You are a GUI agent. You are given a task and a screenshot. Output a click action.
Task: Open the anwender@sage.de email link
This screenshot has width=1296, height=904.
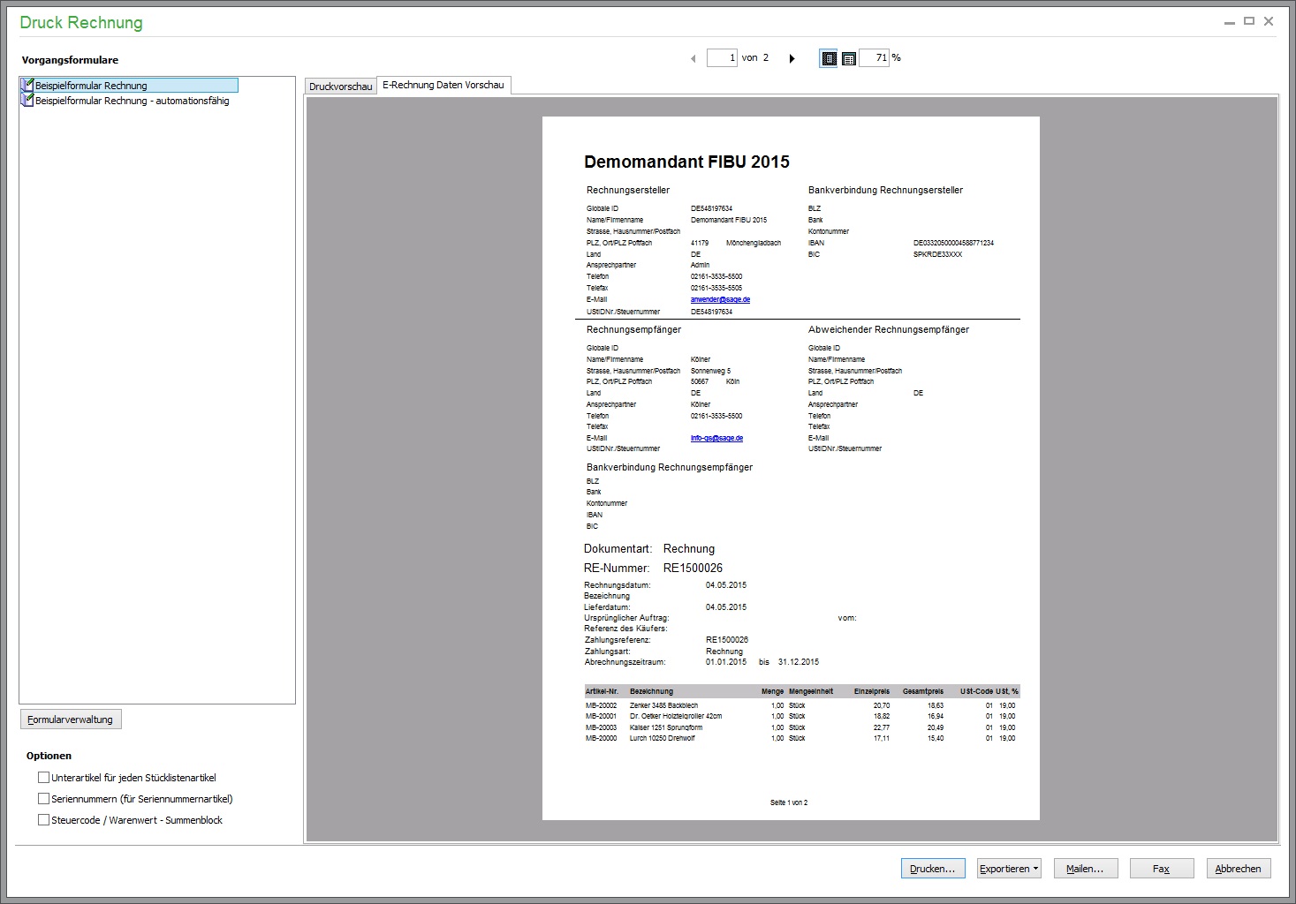point(720,299)
